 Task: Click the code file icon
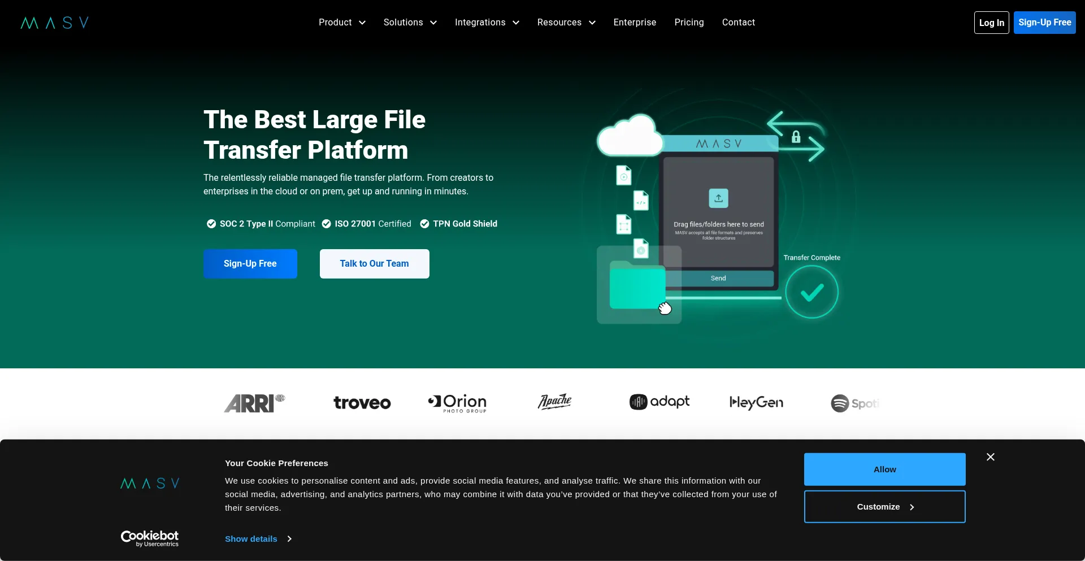[x=641, y=201]
